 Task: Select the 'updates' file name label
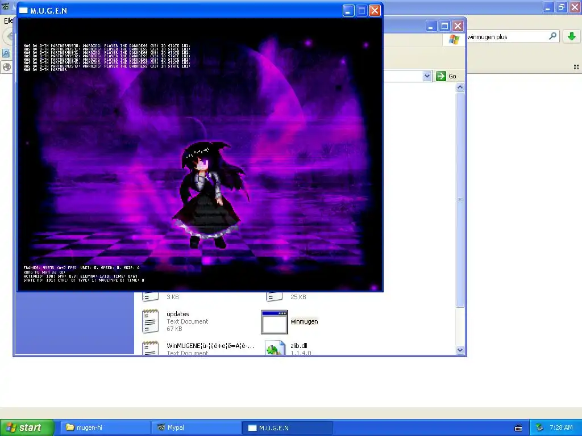(178, 314)
